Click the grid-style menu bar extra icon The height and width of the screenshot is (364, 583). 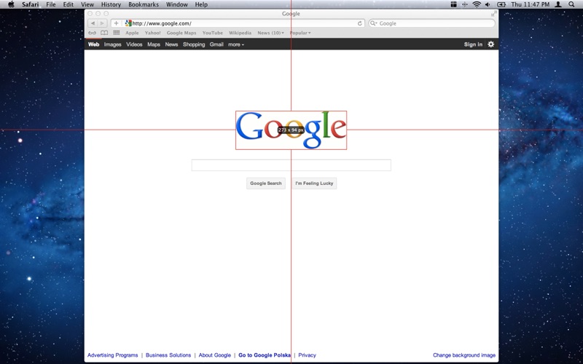453,4
